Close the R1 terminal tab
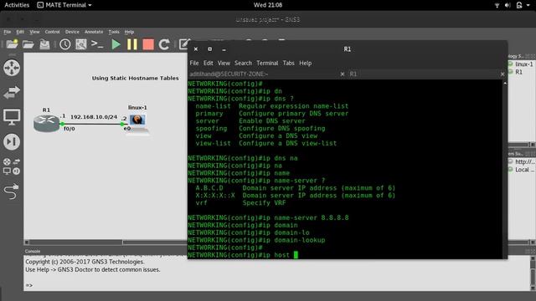 (502, 74)
